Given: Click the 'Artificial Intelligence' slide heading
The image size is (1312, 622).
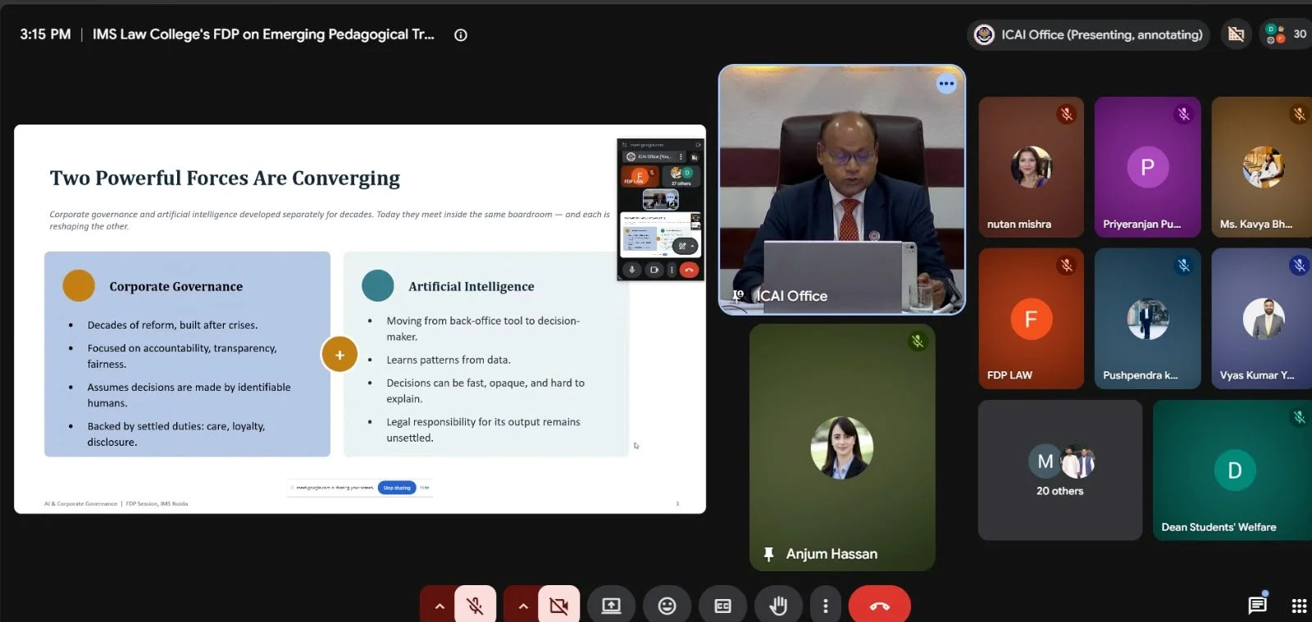Looking at the screenshot, I should click(471, 287).
